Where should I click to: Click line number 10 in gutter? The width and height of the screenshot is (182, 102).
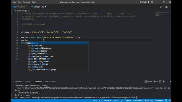click(x=16, y=37)
